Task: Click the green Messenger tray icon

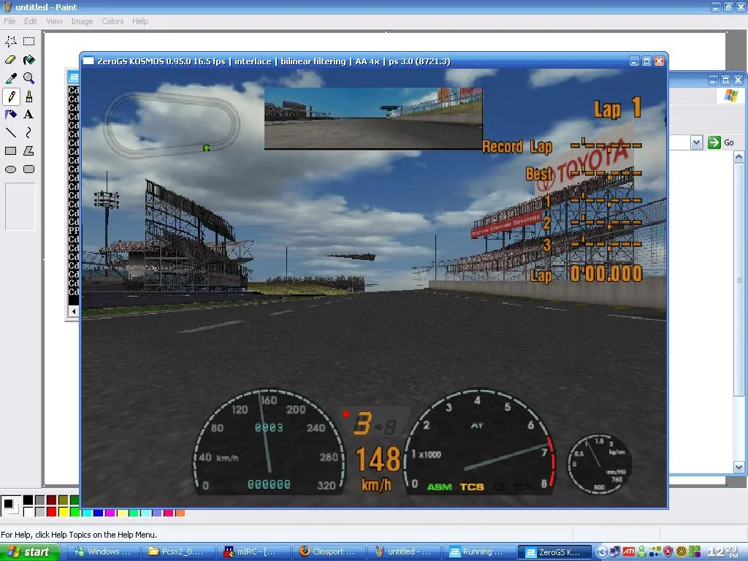Action: click(x=641, y=552)
